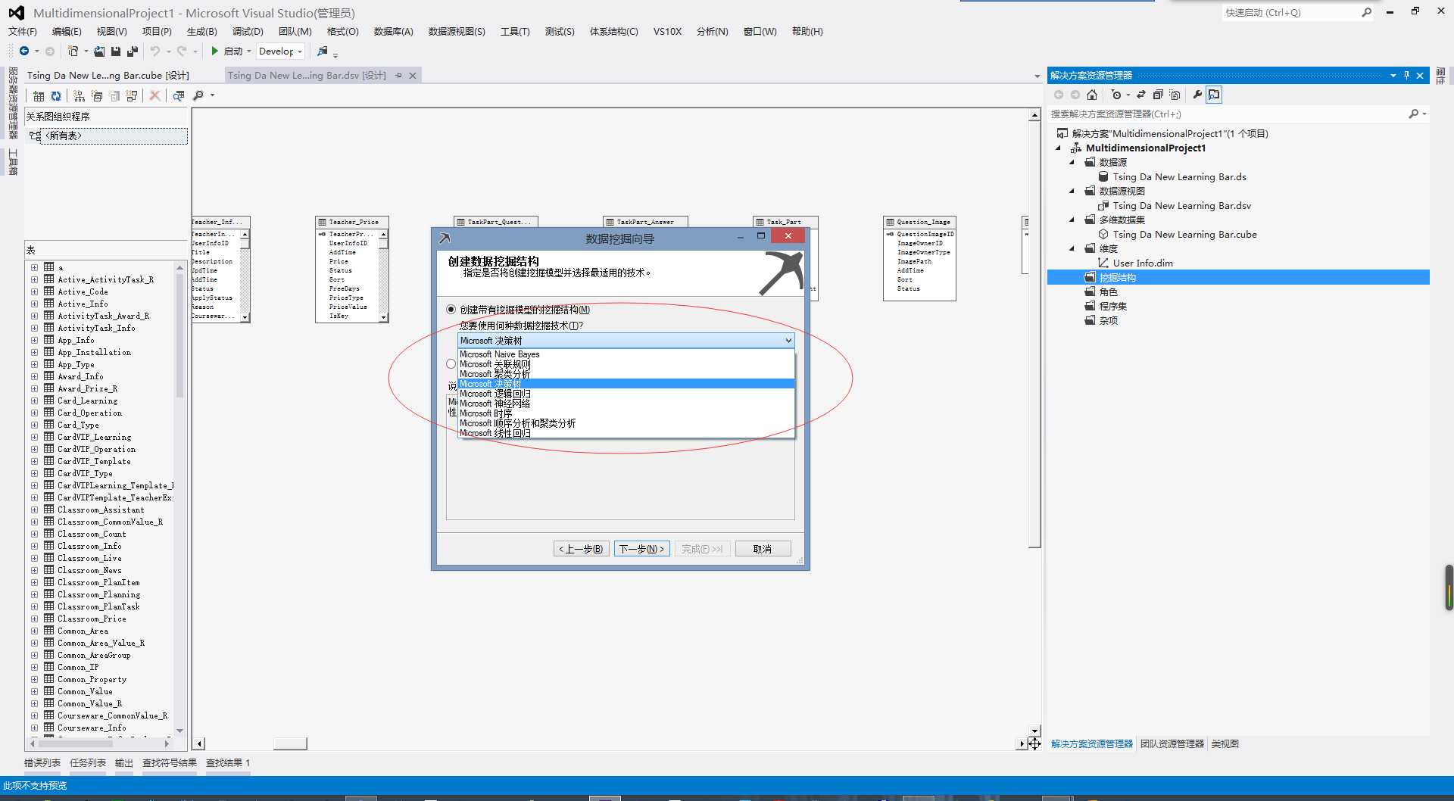Select create mining structure with models radio

[451, 310]
